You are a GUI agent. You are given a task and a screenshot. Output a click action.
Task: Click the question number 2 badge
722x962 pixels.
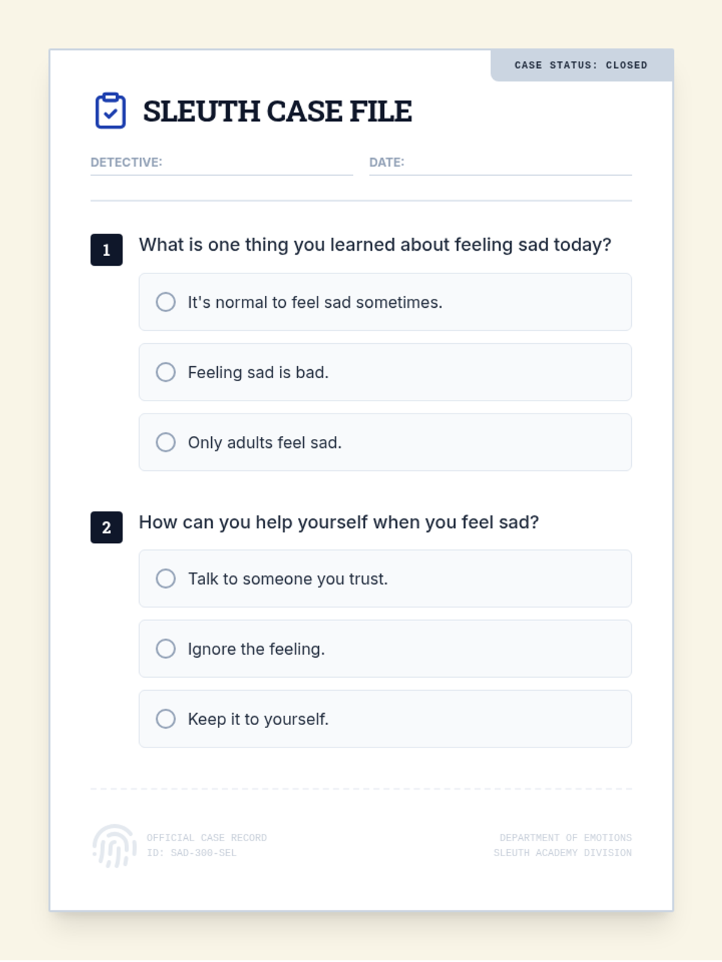point(106,527)
